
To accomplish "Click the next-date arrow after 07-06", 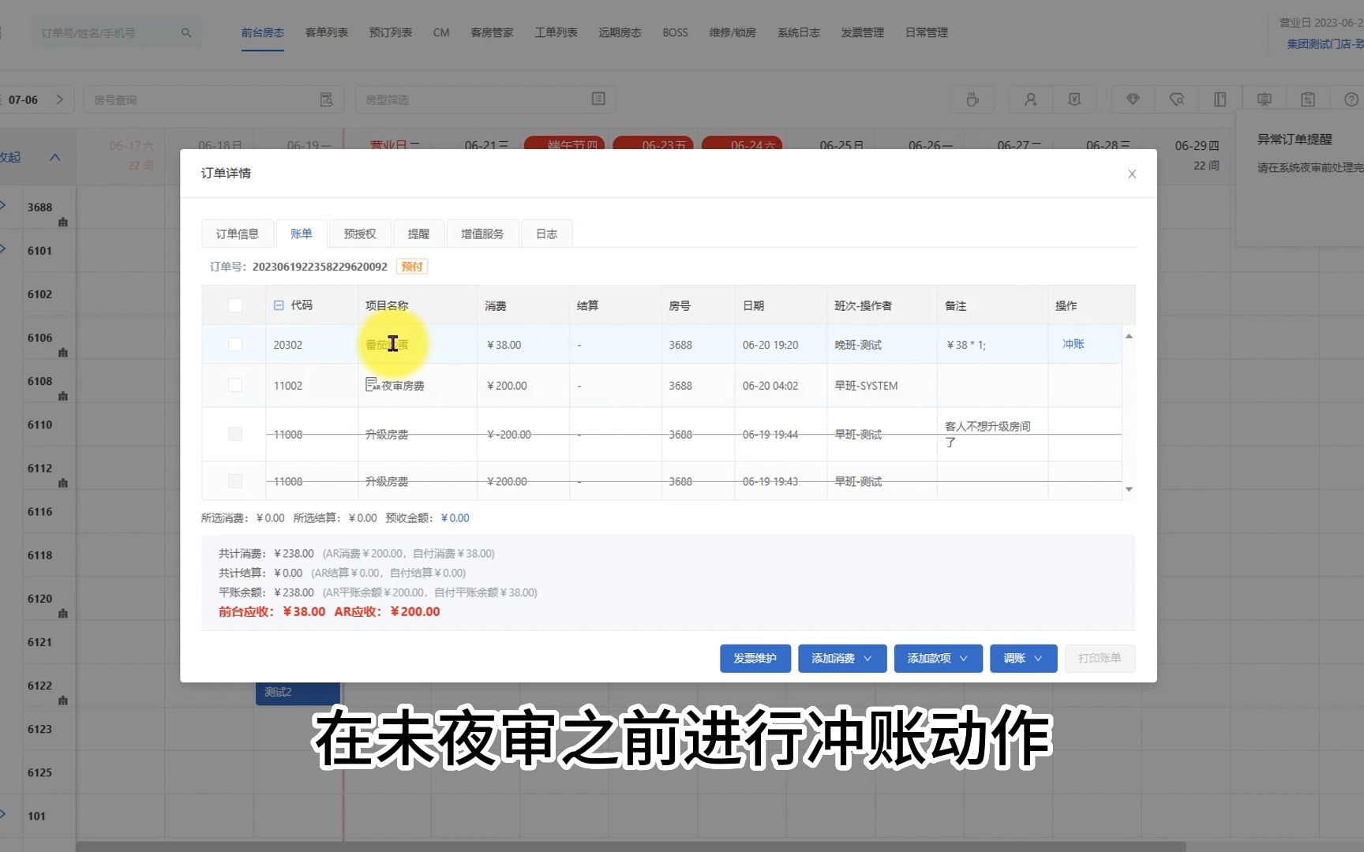I will pos(59,99).
